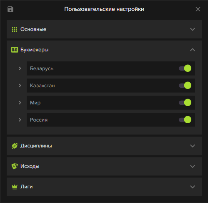Image resolution: width=208 pixels, height=203 pixels.
Task: Expand the Россия bookmaker list arrow
Action: (20, 120)
